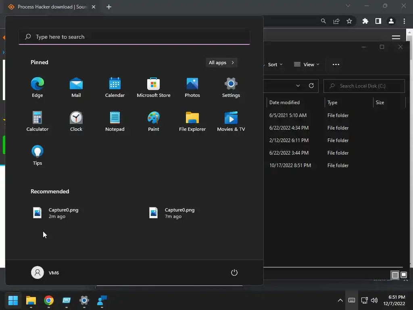413x310 pixels.
Task: Switch Explorer to details view layout button
Action: coord(395,275)
